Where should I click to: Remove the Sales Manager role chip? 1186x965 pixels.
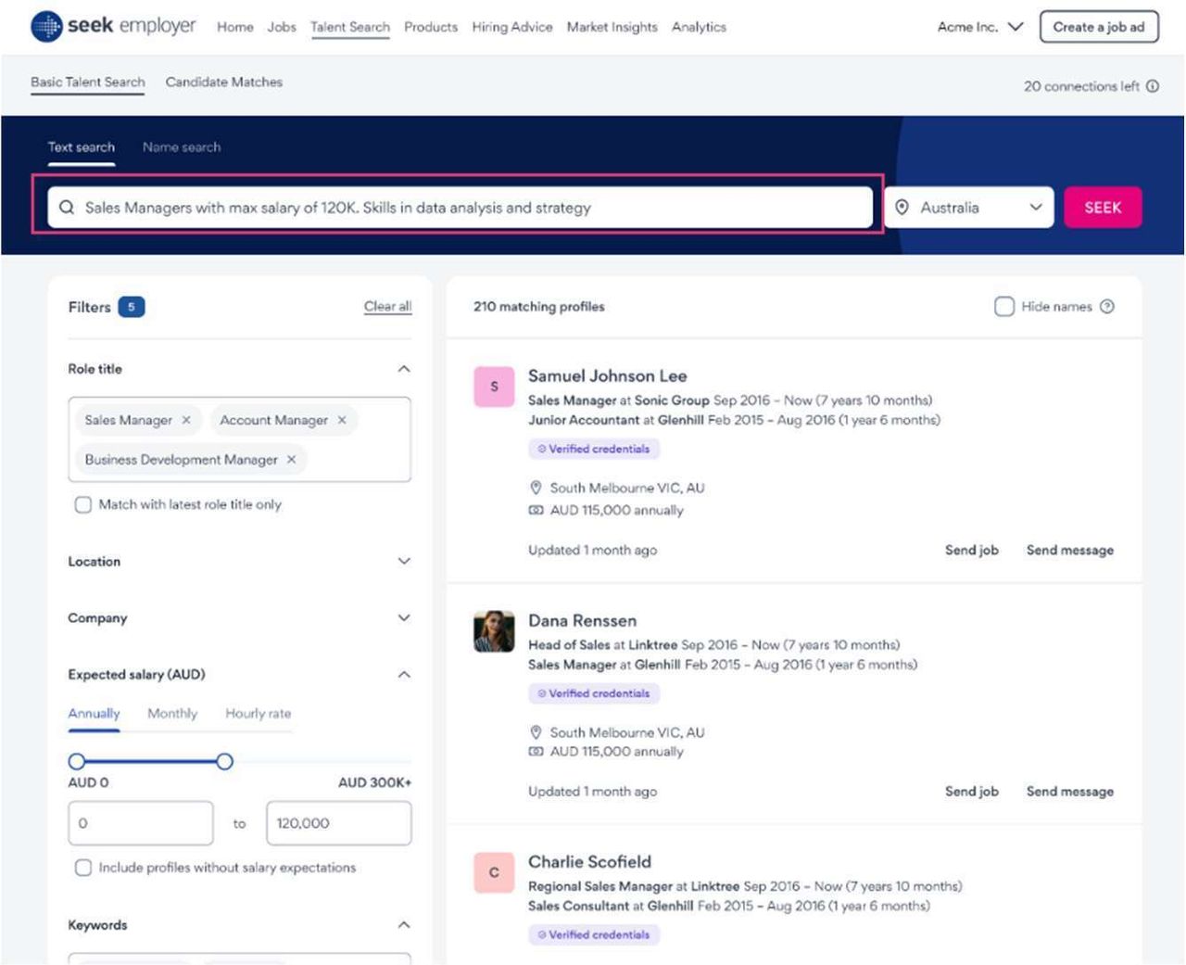coord(186,420)
